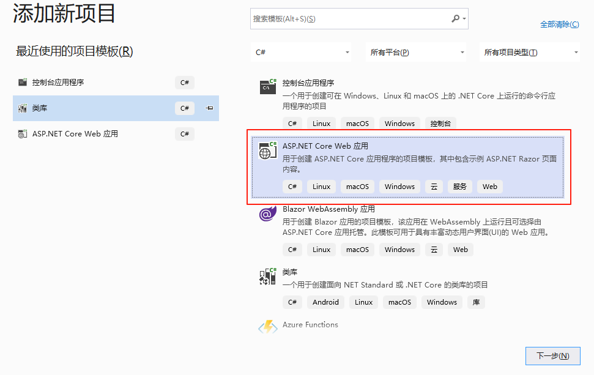This screenshot has width=594, height=375.
Task: Select the Blazor WebAssembly 应用 template title
Action: 329,209
